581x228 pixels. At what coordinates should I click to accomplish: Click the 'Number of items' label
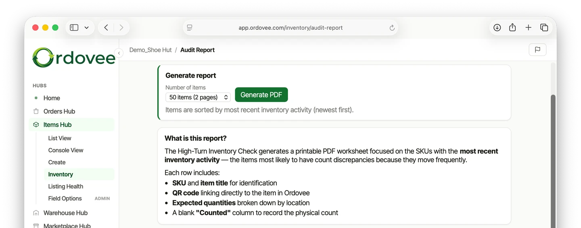point(186,88)
